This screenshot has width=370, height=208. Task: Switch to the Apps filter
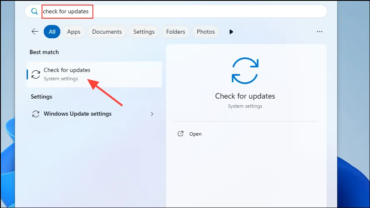[74, 32]
